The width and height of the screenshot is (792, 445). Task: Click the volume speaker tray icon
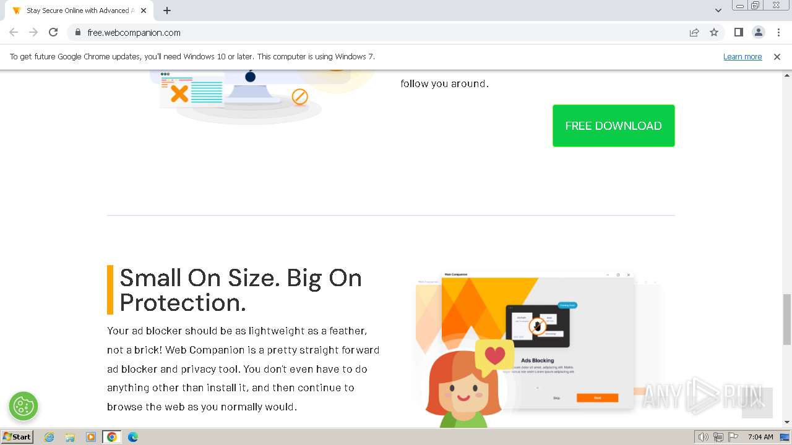click(703, 437)
